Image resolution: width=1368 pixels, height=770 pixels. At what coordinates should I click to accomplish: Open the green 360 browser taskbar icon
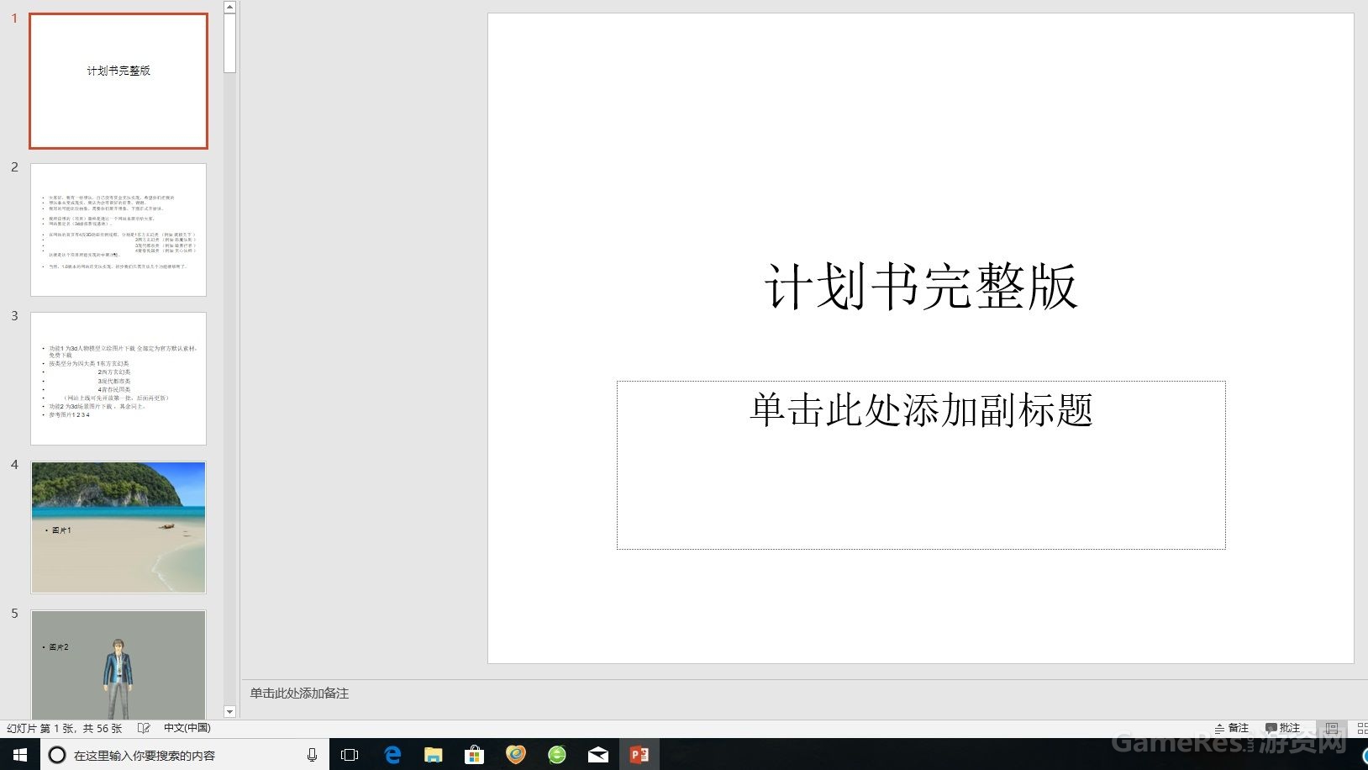[x=557, y=755]
